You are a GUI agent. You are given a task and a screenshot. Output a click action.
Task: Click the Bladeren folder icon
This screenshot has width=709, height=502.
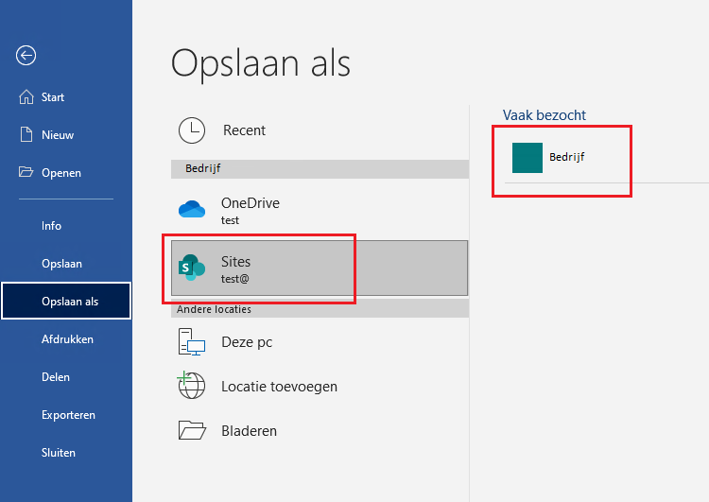pyautogui.click(x=192, y=430)
